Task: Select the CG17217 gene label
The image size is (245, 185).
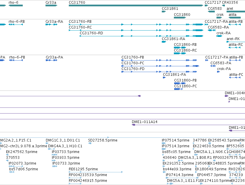Action: (213, 3)
